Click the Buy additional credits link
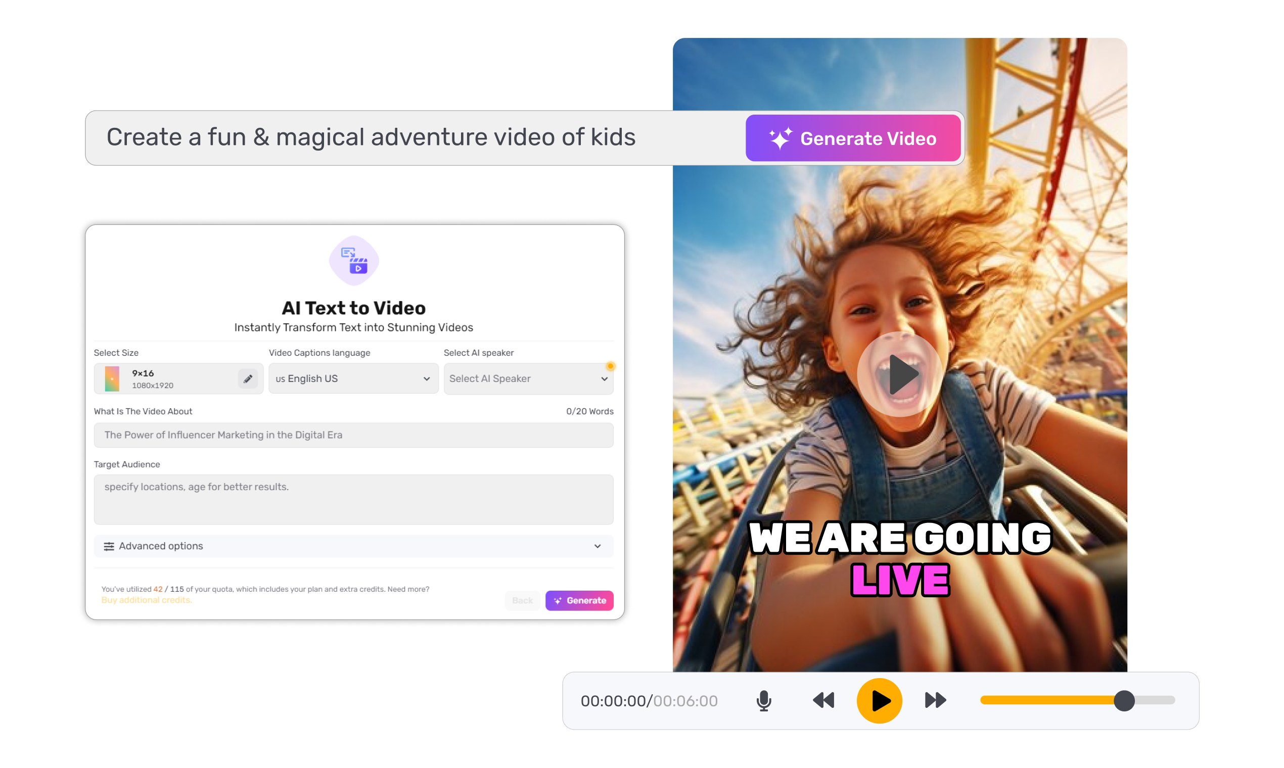 147,600
